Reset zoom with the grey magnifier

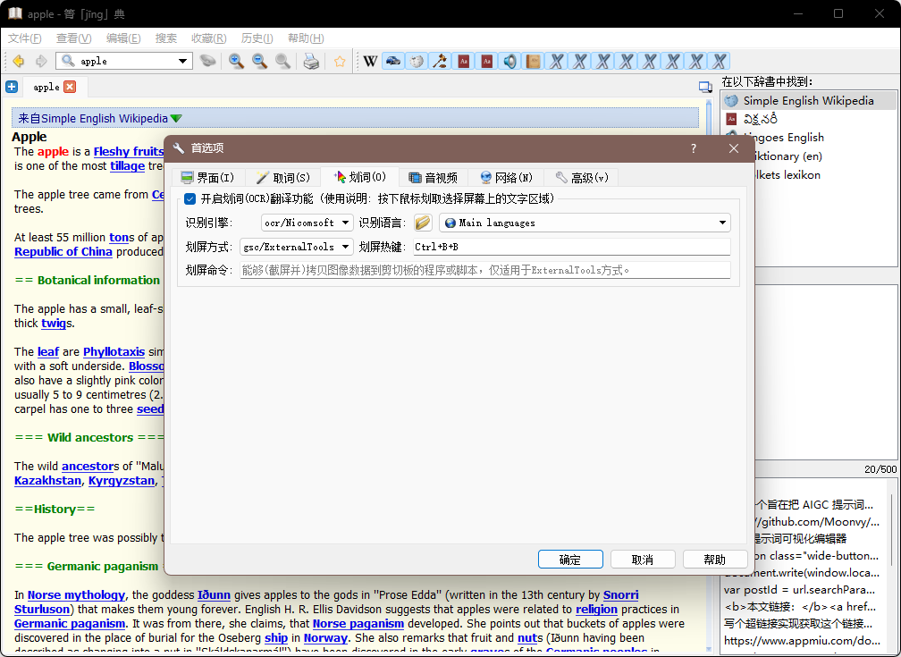[282, 61]
